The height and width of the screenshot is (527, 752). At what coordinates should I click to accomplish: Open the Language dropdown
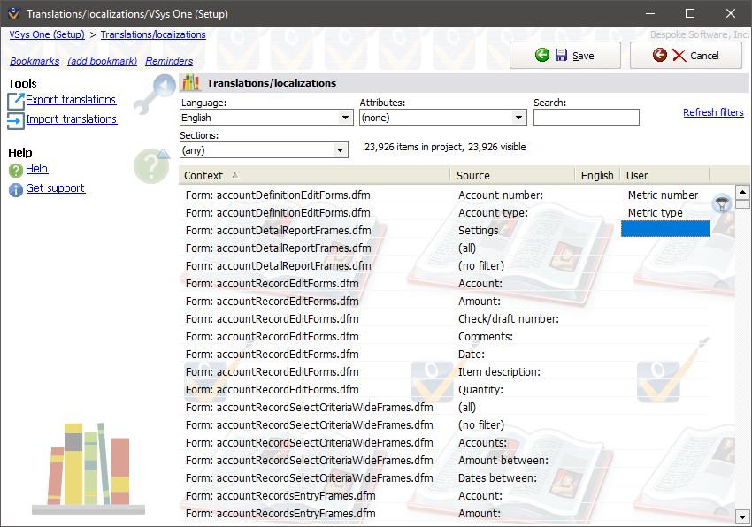tap(345, 118)
